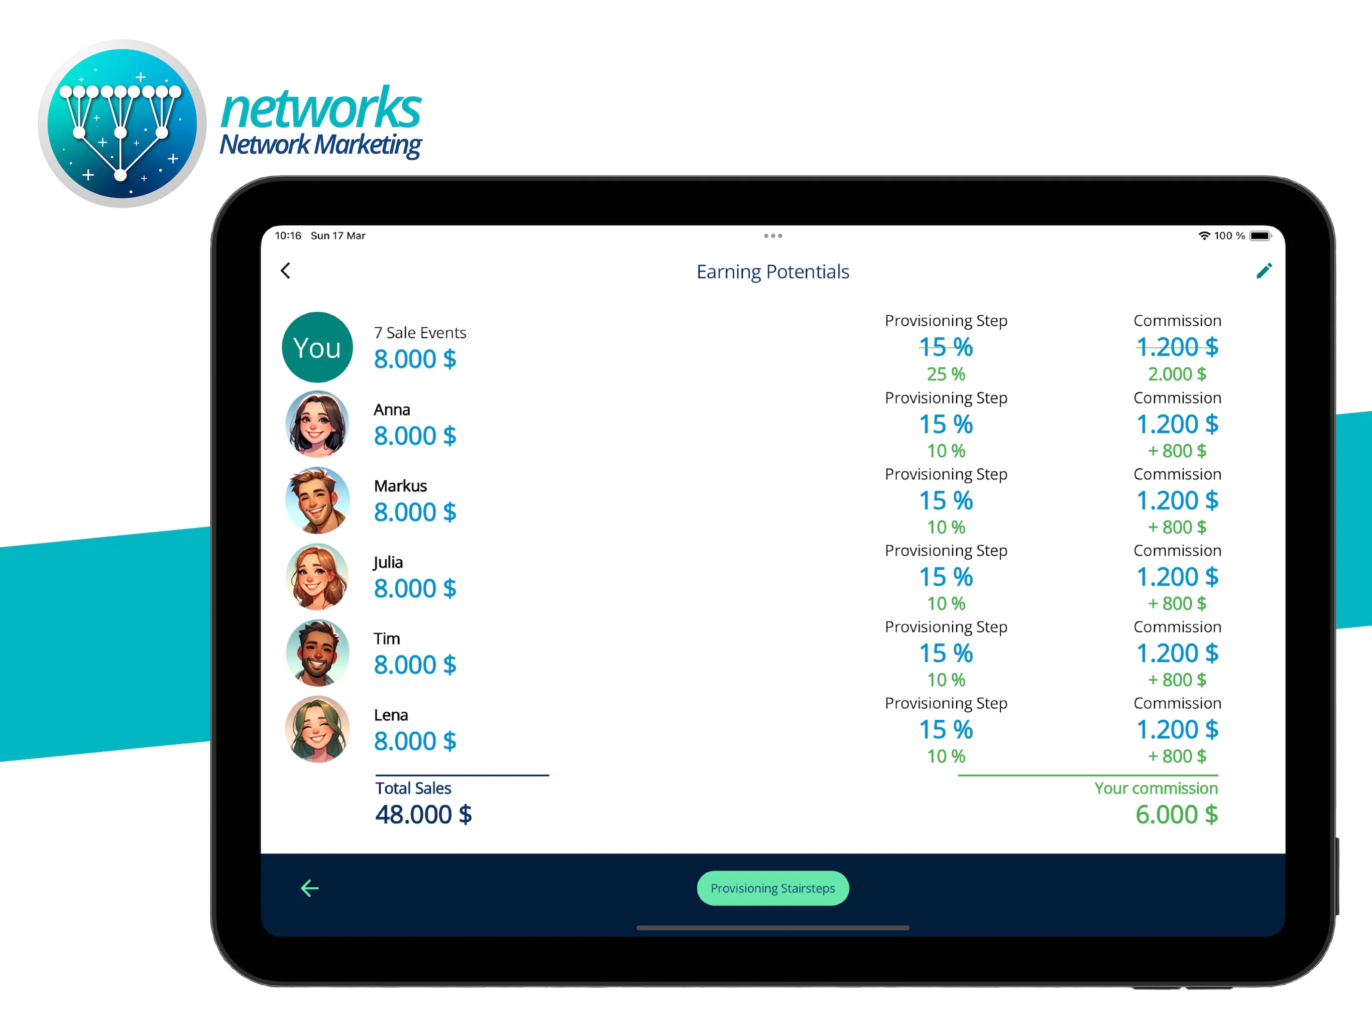Click the back arrow icon top left
The image size is (1372, 1028).
pyautogui.click(x=285, y=270)
